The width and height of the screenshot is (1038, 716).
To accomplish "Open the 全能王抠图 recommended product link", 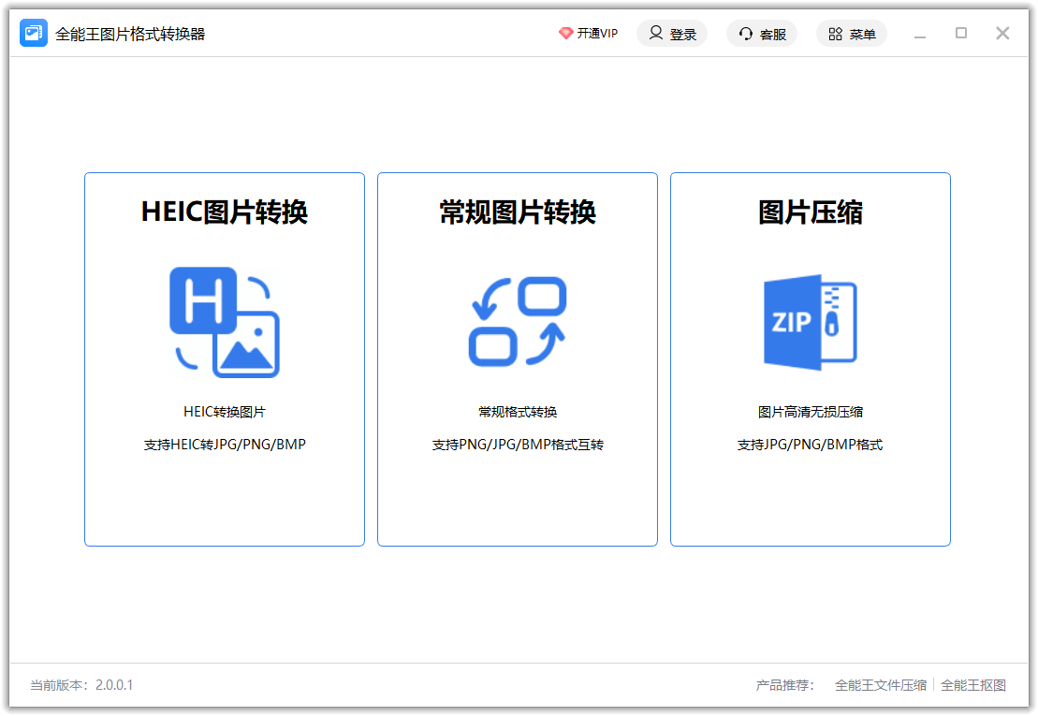I will 973,685.
